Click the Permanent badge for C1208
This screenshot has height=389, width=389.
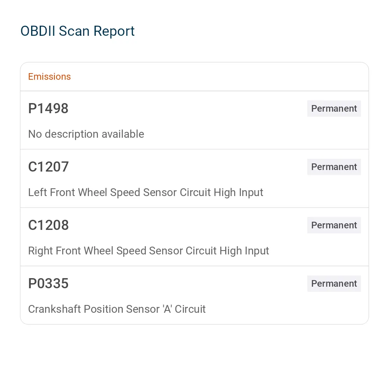coord(334,225)
